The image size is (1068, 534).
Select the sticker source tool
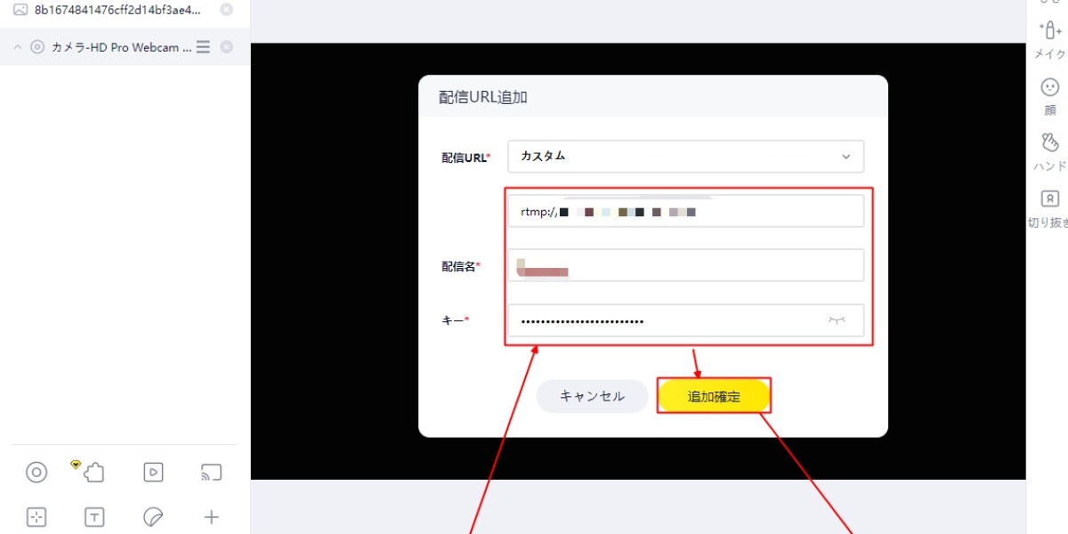click(x=151, y=516)
